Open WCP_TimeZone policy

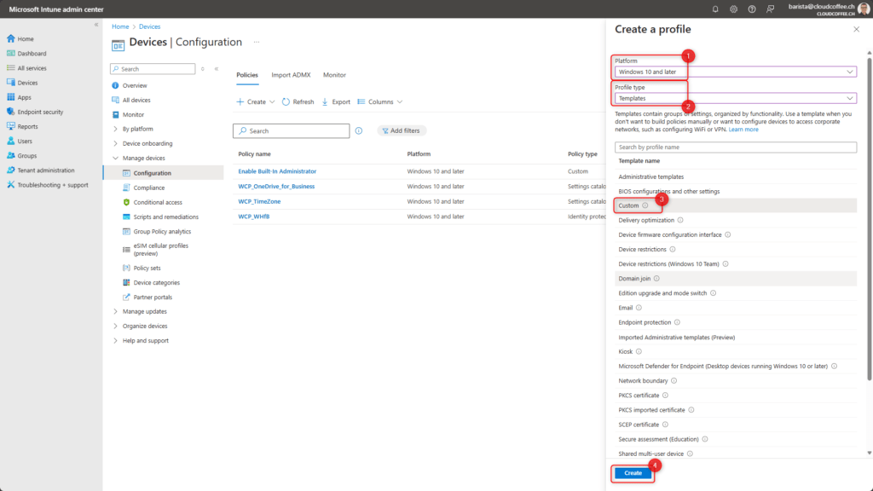259,201
